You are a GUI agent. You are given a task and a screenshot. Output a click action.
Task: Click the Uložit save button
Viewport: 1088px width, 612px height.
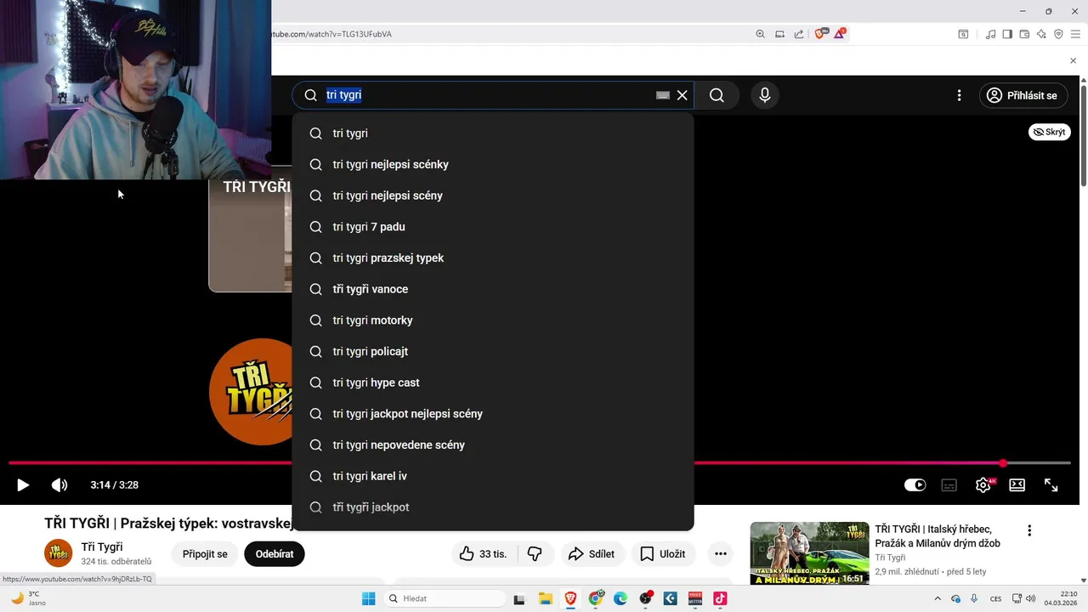coord(663,554)
